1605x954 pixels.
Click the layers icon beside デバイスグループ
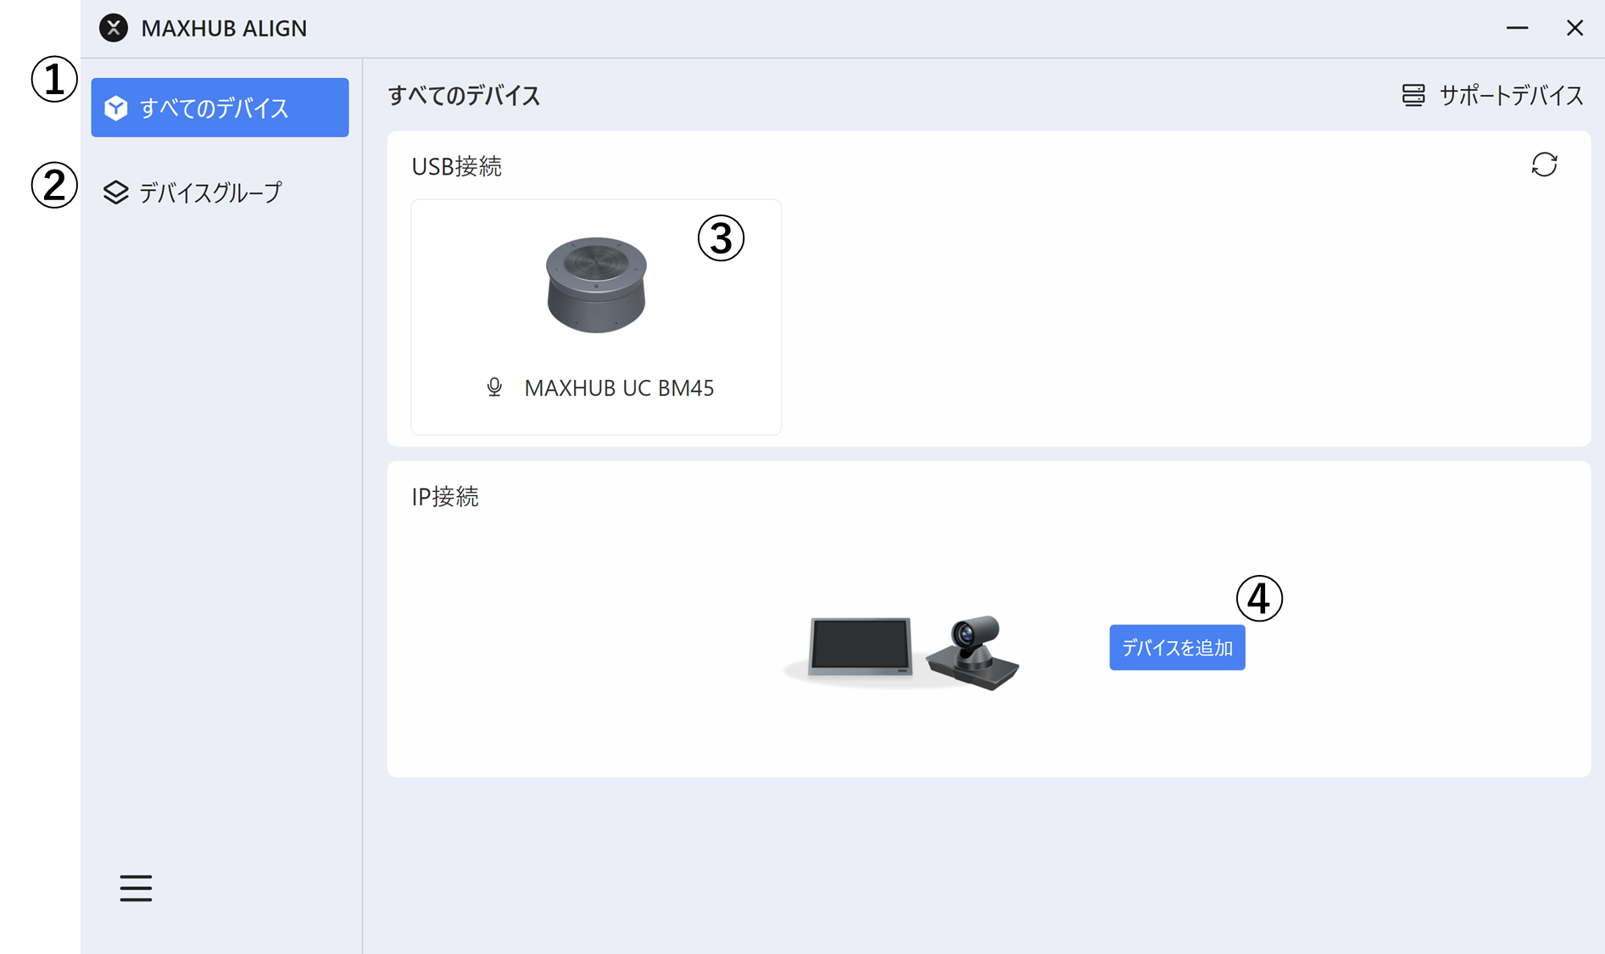116,192
